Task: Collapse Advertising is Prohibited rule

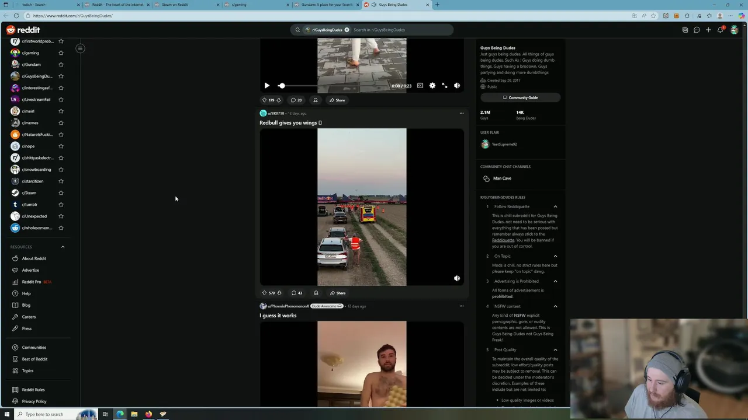Action: click(555, 281)
